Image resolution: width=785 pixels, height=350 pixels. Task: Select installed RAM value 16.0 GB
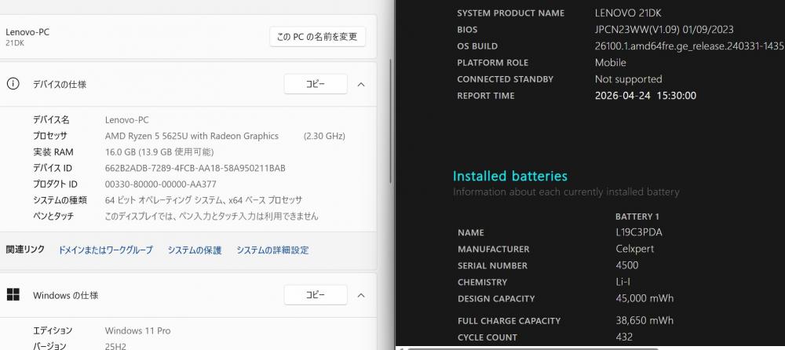pyautogui.click(x=159, y=151)
